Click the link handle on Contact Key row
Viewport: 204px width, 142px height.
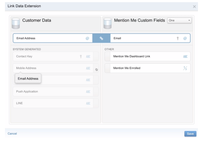point(96,56)
